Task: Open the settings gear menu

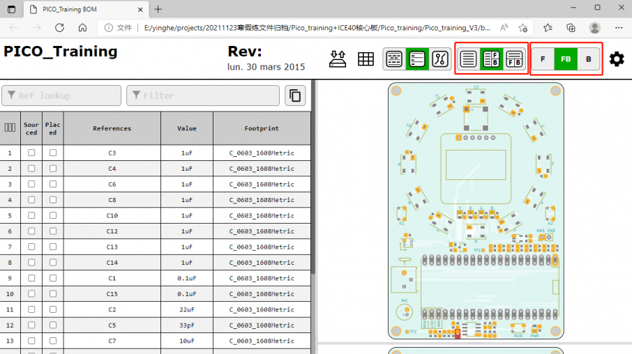Action: tap(617, 59)
